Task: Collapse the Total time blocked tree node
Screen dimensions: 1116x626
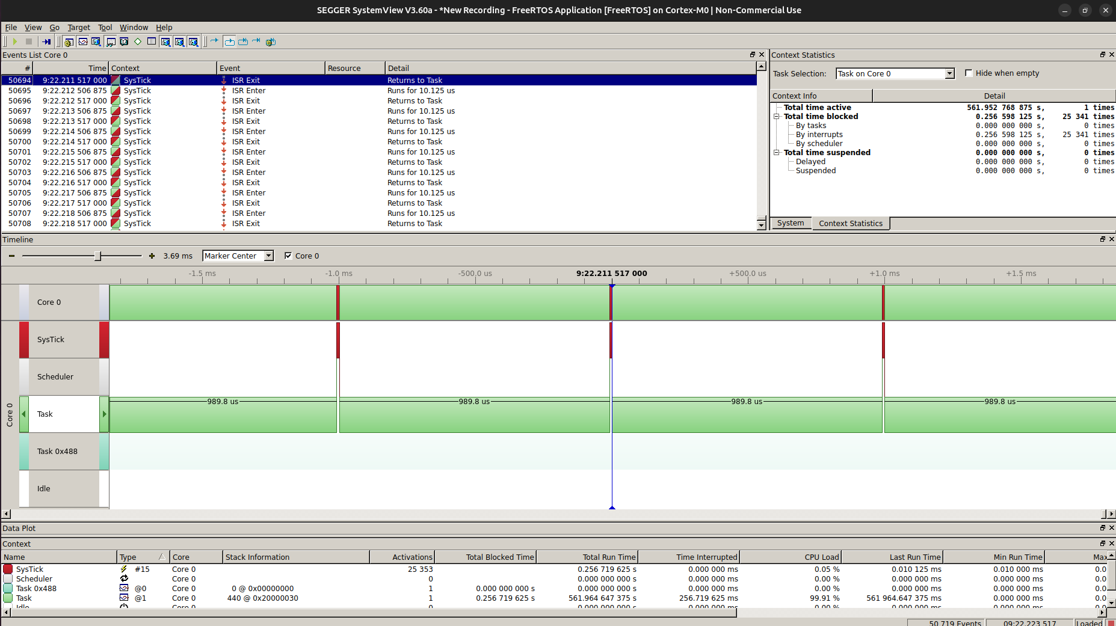Action: pos(777,117)
